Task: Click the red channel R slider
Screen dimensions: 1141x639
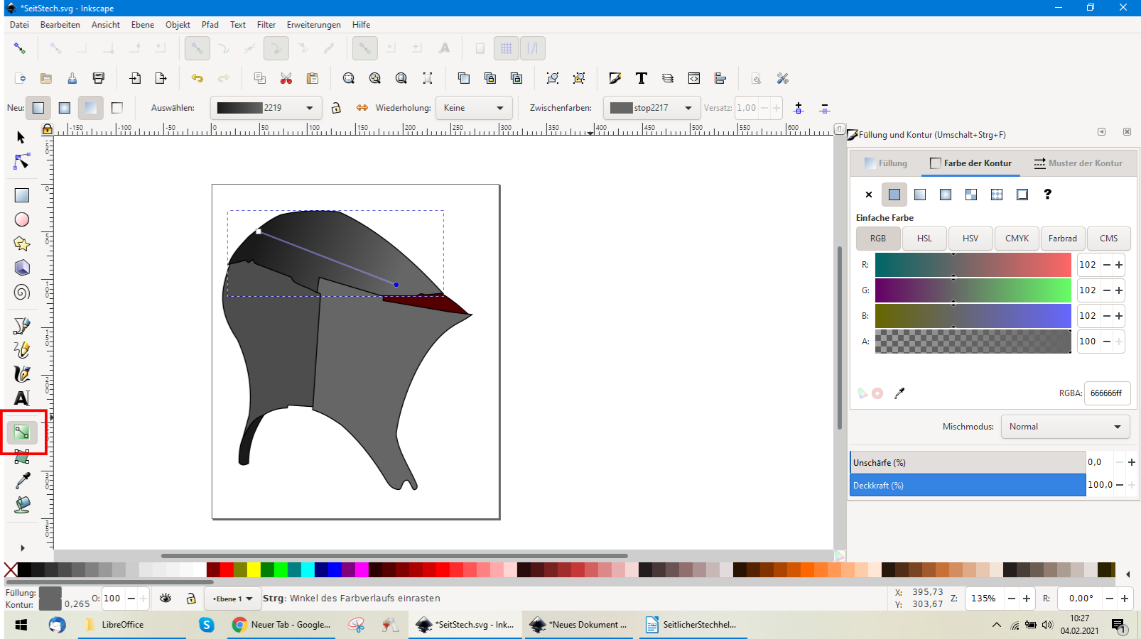Action: point(973,265)
